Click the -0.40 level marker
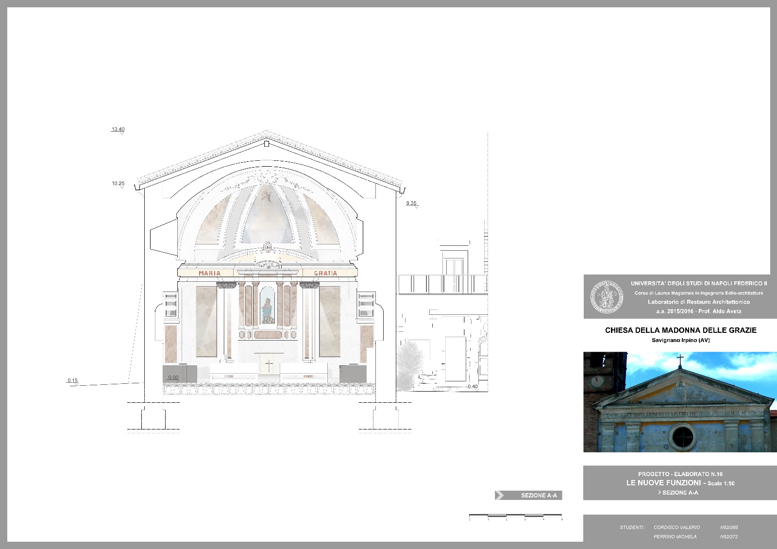The height and width of the screenshot is (549, 777). [x=472, y=387]
